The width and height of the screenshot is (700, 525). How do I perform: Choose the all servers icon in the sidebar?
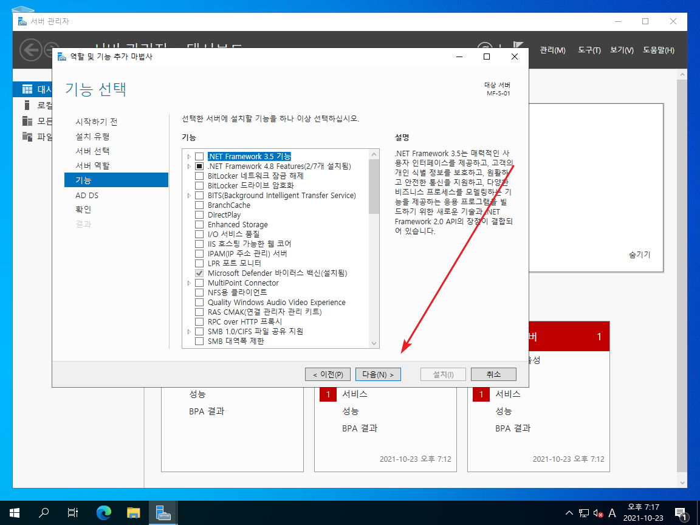[x=27, y=121]
